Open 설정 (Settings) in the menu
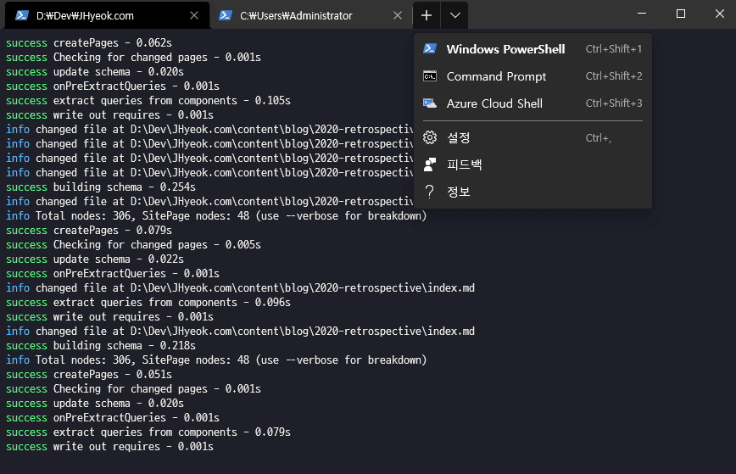 coord(532,137)
